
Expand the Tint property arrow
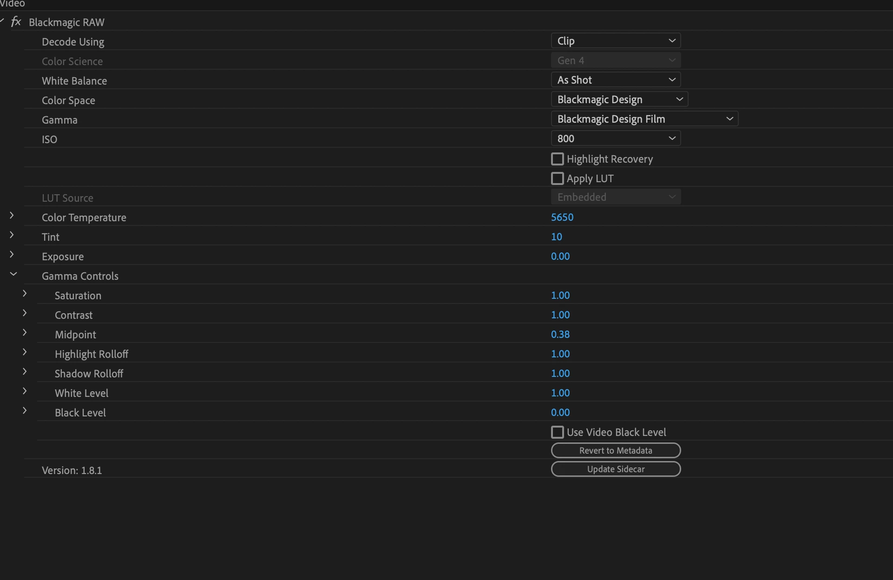click(x=12, y=235)
